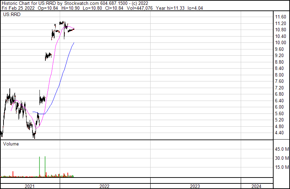The width and height of the screenshot is (290, 189).
Task: Select the 2023 year marker
Action: pos(195,186)
